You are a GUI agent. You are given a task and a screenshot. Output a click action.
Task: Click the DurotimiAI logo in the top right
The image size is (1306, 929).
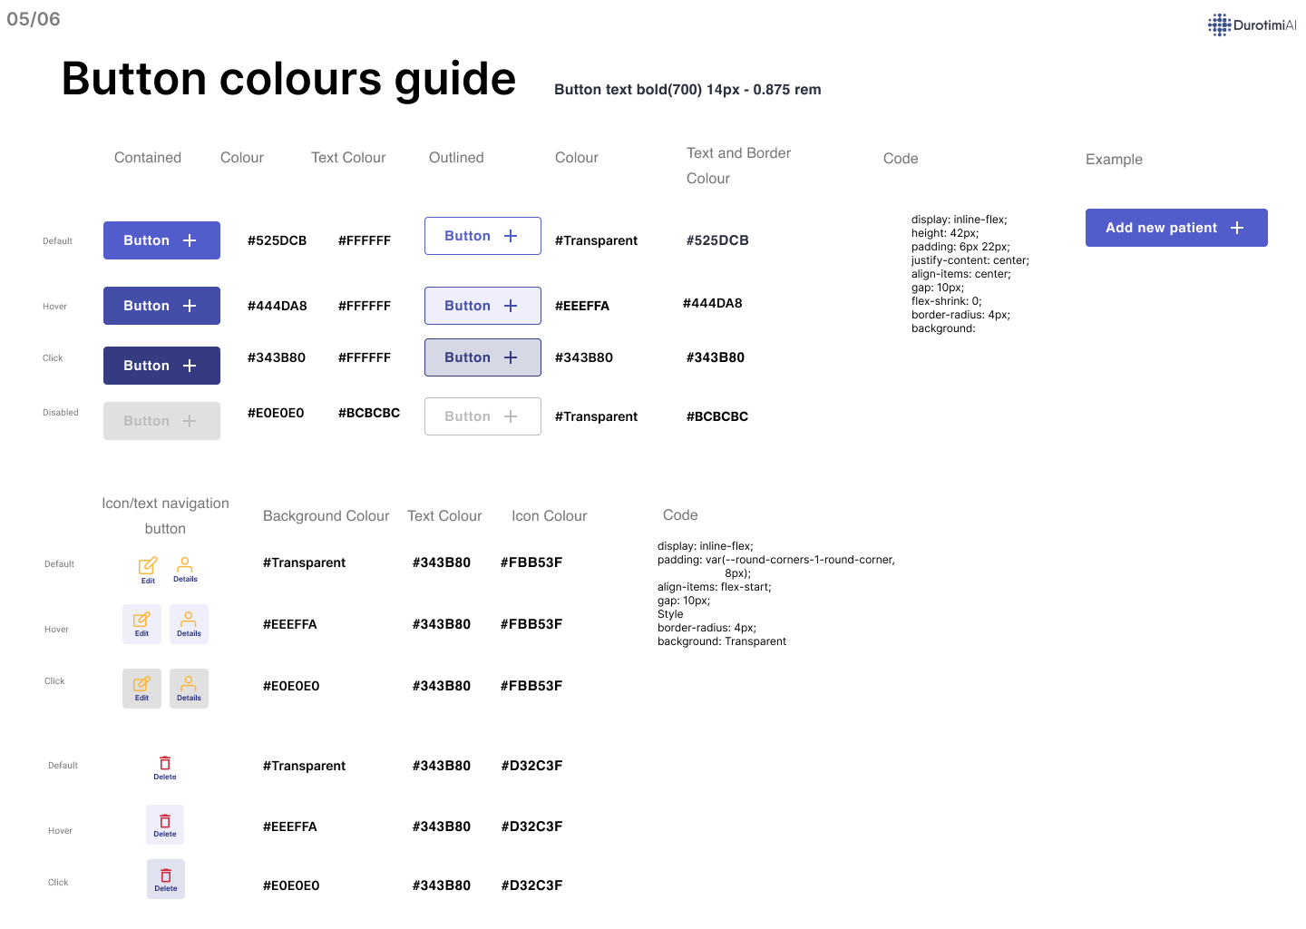(1252, 24)
